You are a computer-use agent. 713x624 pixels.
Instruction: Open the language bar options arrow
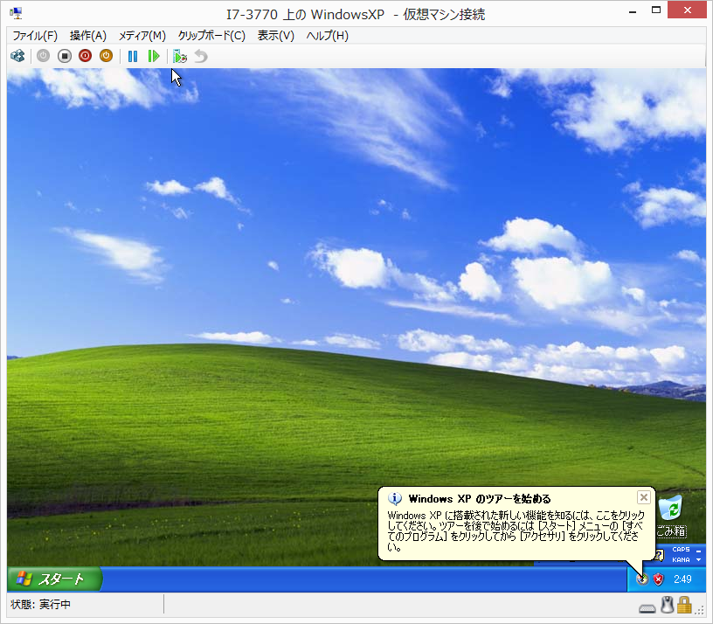coord(698,560)
